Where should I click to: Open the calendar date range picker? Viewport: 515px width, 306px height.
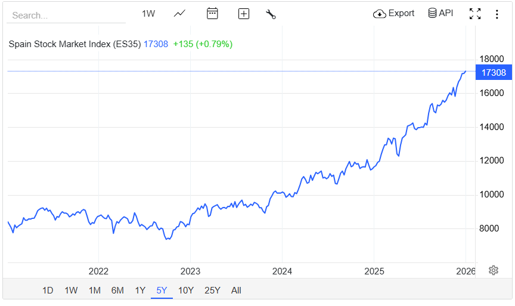click(x=212, y=14)
